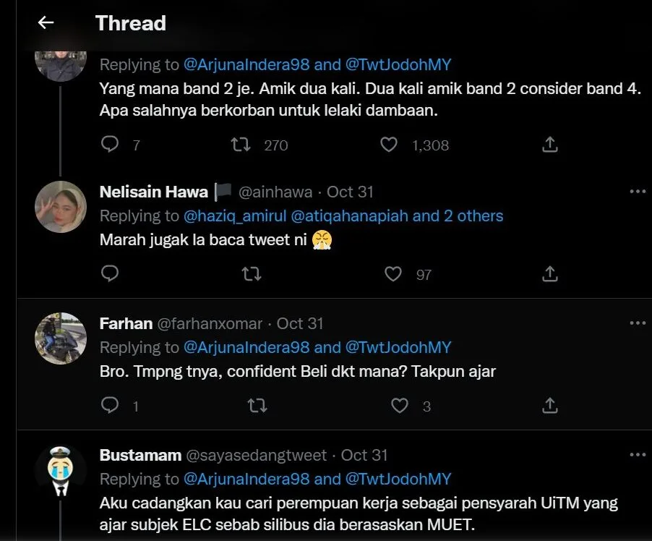
Task: Reply to Nelisain Hawa's tweet
Action: click(x=110, y=273)
